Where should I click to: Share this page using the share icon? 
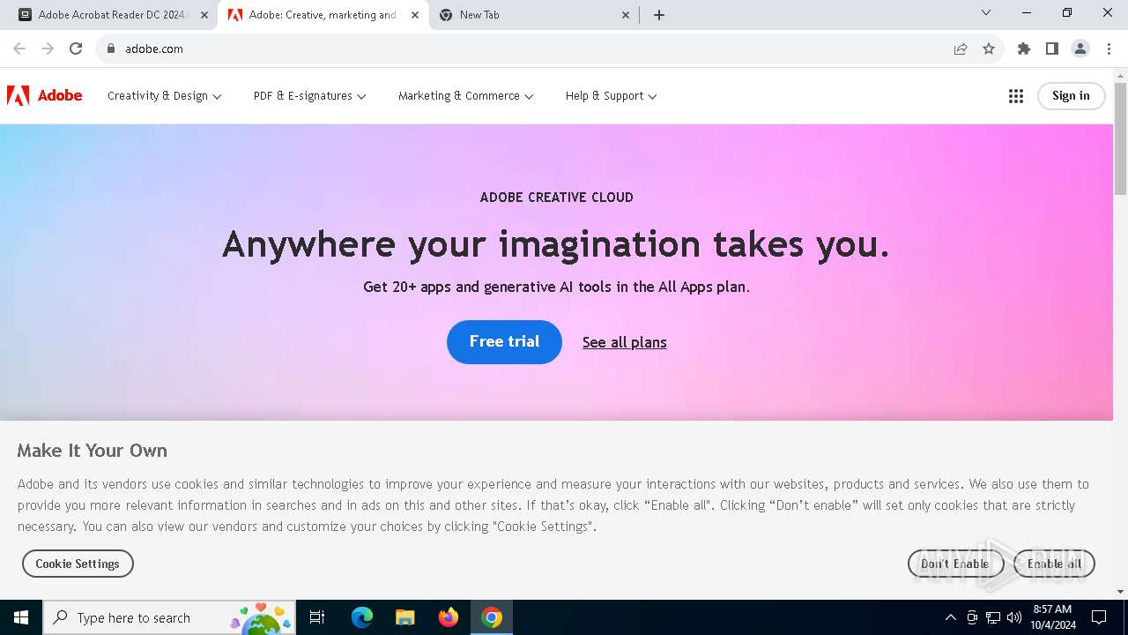coord(961,49)
